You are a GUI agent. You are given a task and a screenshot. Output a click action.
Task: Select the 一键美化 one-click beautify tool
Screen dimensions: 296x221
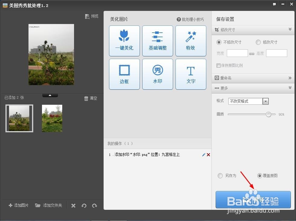point(124,41)
